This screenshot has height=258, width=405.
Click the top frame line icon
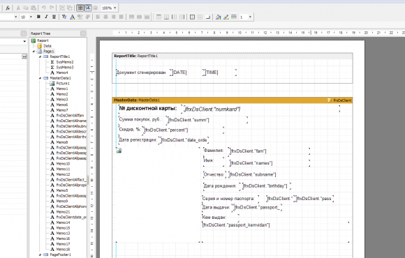159,17
